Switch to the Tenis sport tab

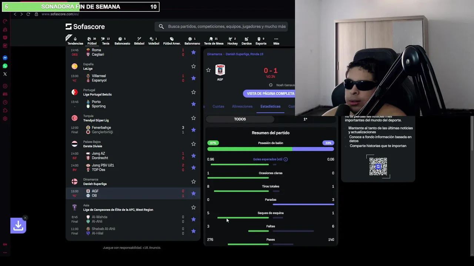pyautogui.click(x=106, y=41)
